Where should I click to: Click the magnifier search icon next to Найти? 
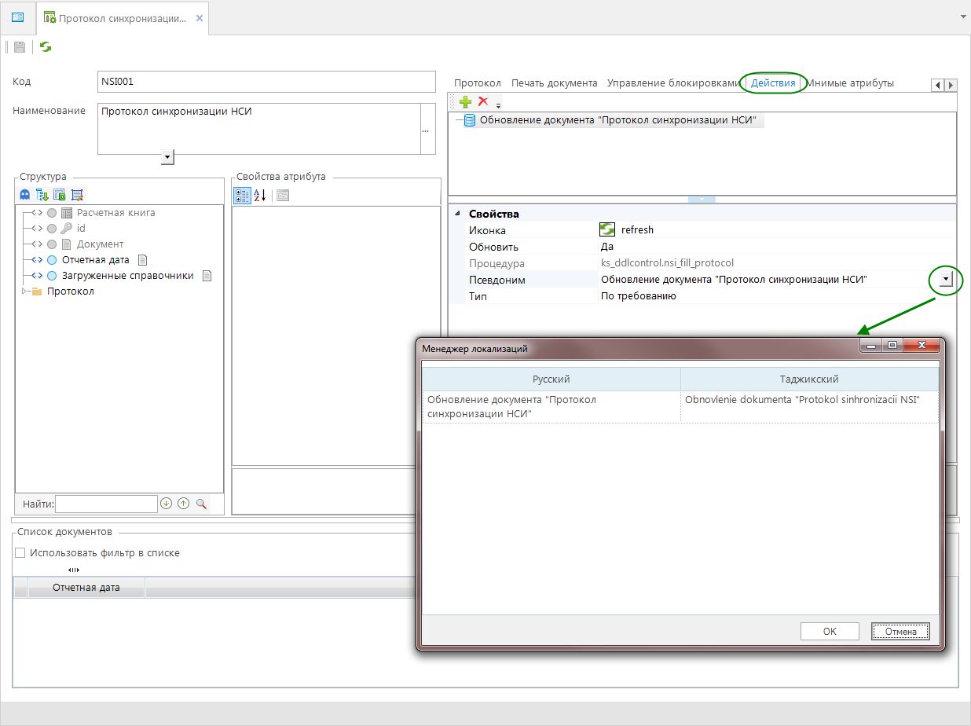pyautogui.click(x=201, y=504)
